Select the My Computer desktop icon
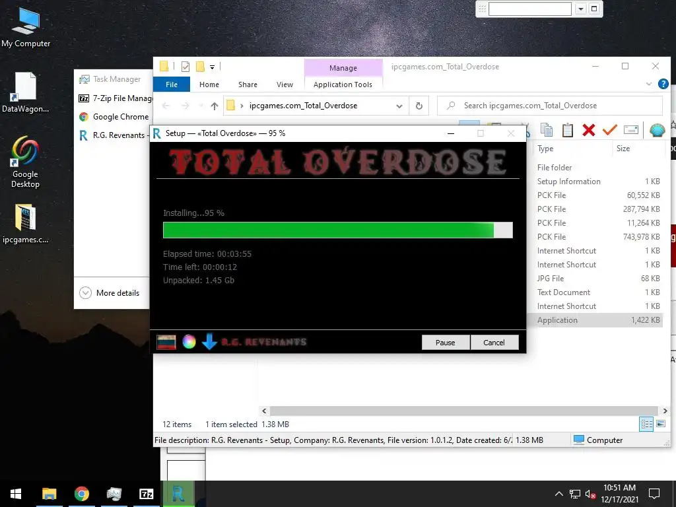 click(x=26, y=28)
